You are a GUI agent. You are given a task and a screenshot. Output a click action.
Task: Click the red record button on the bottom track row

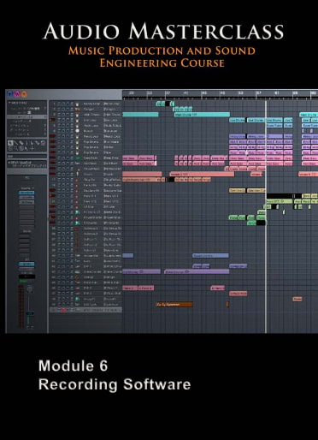coord(63,310)
